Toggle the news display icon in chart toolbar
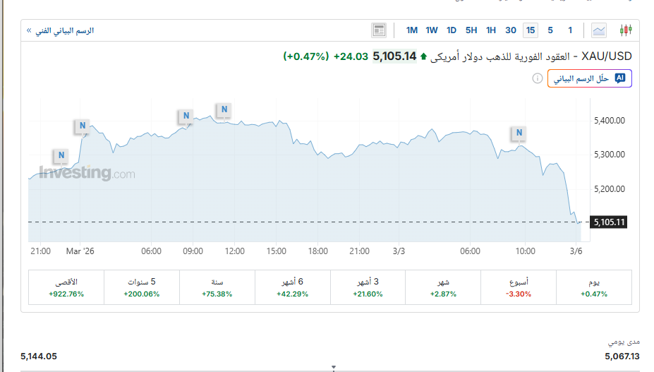Image resolution: width=654 pixels, height=372 pixels. click(380, 30)
